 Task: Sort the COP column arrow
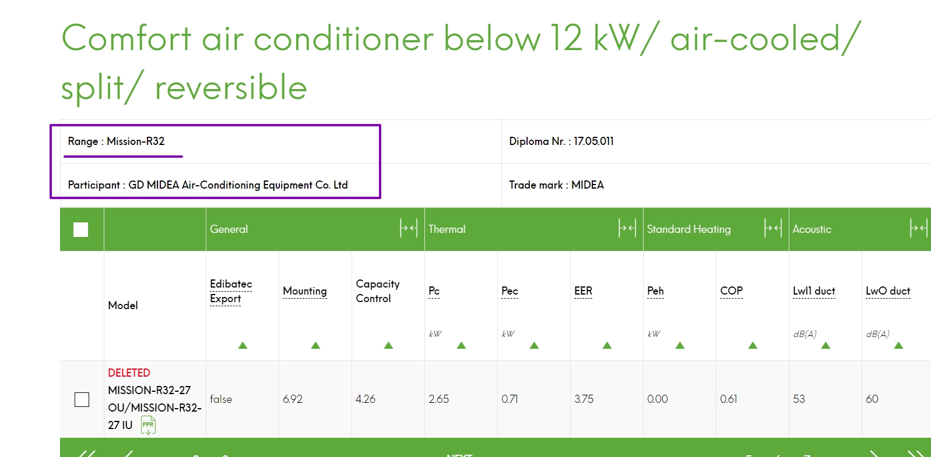[x=753, y=345]
